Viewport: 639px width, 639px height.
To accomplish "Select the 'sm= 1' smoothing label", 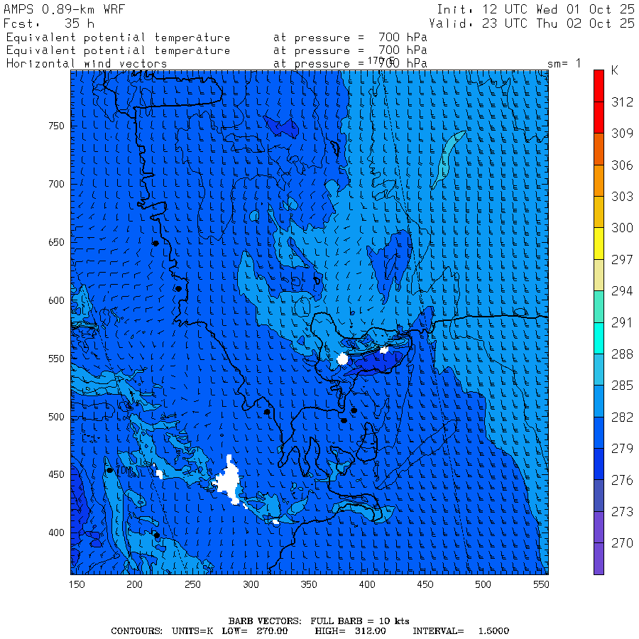I will point(564,64).
